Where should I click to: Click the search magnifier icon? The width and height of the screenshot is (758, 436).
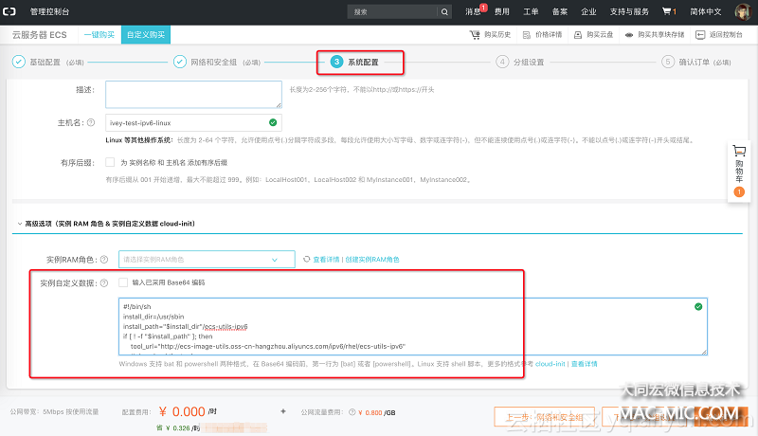(x=446, y=12)
